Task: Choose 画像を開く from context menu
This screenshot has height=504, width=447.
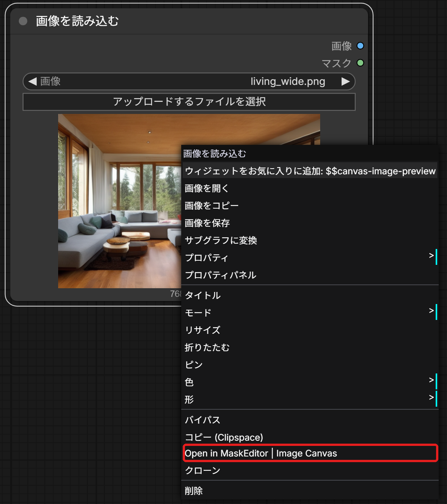Action: (310, 188)
